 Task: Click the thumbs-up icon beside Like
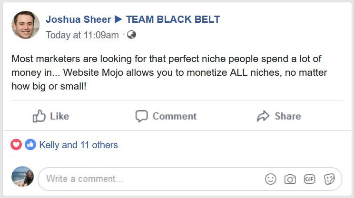click(x=39, y=116)
